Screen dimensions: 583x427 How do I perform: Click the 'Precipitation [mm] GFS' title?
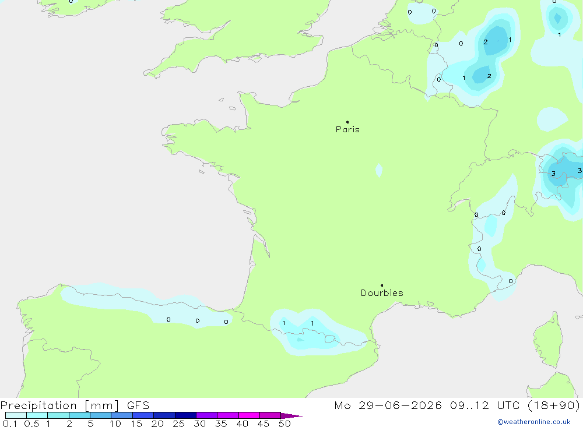click(75, 405)
